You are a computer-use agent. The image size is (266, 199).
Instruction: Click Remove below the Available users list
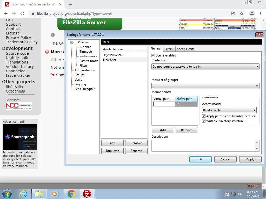(x=136, y=143)
